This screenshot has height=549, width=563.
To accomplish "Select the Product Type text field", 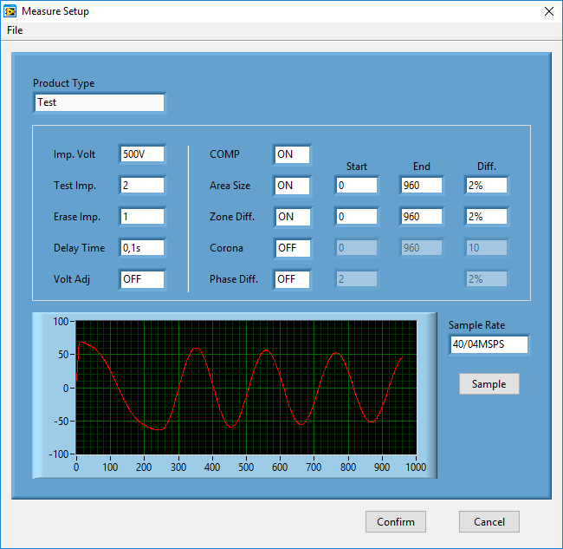I will [99, 102].
